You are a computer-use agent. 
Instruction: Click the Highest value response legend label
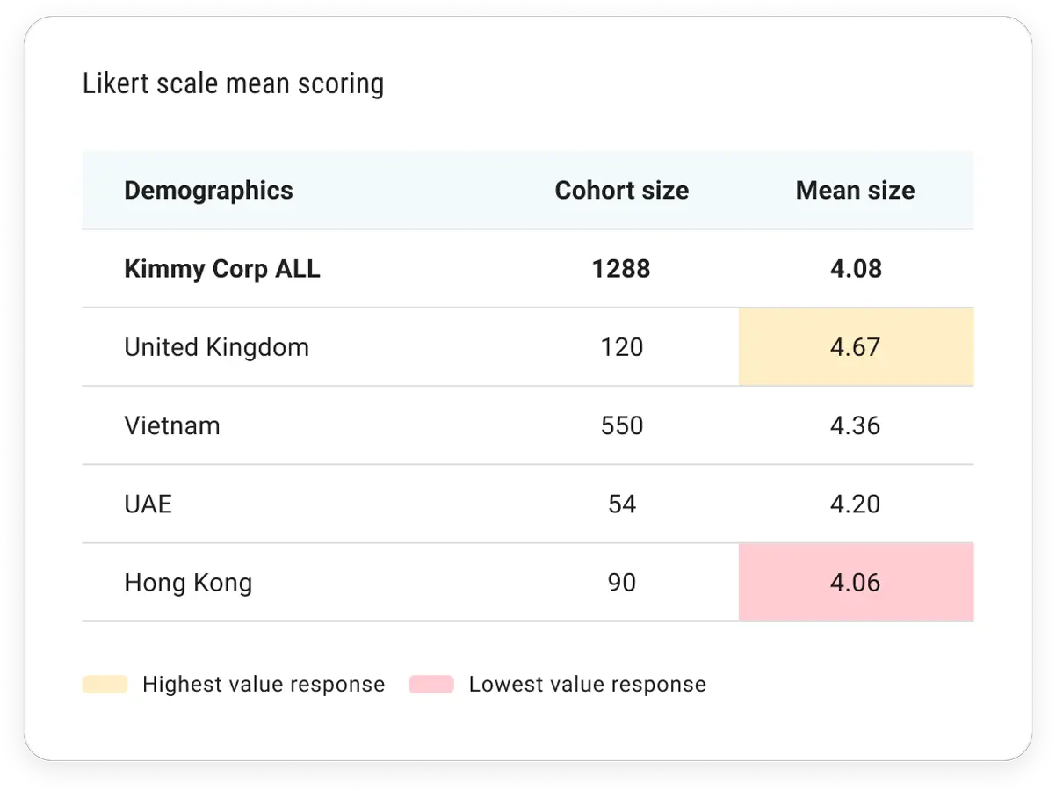[264, 685]
